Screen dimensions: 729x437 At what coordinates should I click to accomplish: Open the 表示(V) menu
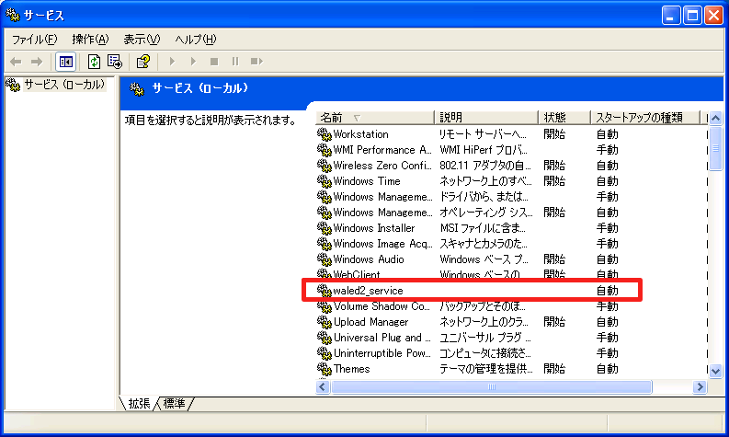(x=142, y=40)
